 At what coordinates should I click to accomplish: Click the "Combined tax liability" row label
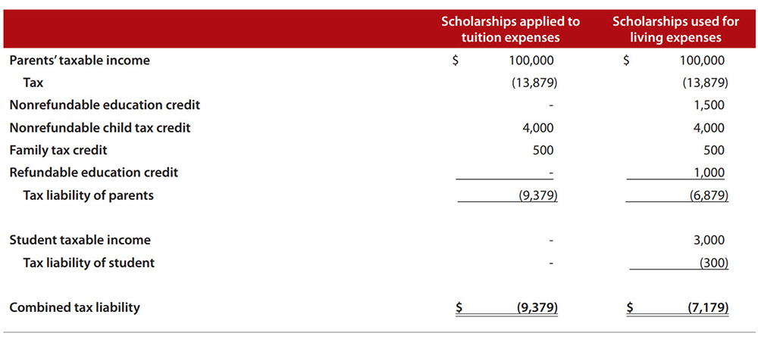[x=74, y=307]
